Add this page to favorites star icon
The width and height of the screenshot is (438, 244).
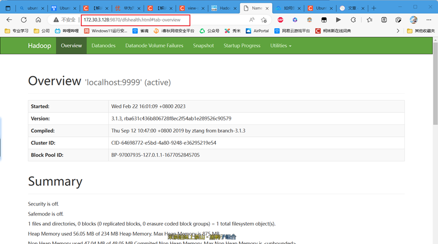click(x=264, y=20)
